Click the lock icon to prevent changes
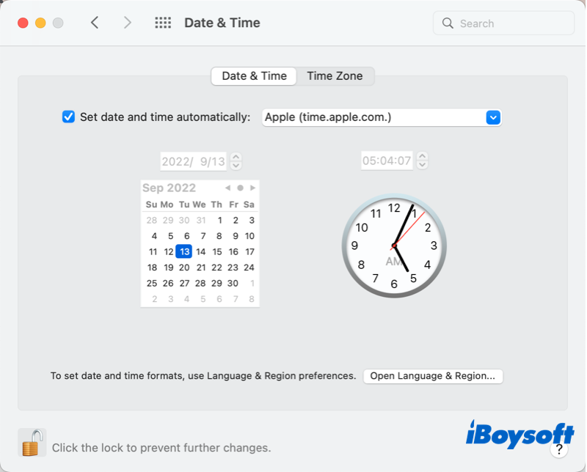Viewport: 587px width, 472px height. (32, 443)
